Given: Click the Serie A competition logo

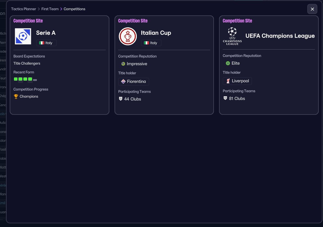Looking at the screenshot, I should [23, 36].
